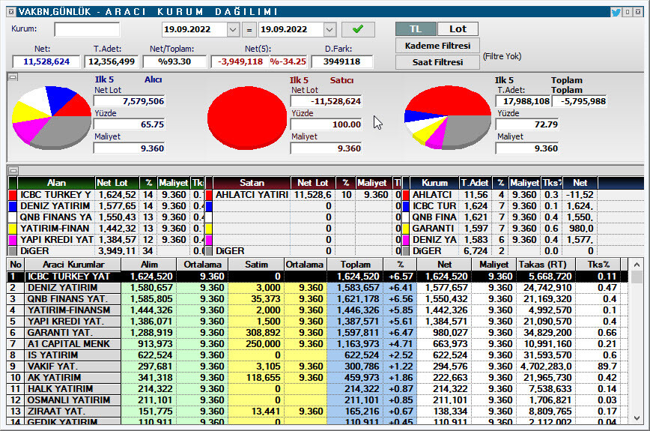Click the magenta swatch beside YAPI KREDI YAT
This screenshot has height=431, width=650.
13,240
